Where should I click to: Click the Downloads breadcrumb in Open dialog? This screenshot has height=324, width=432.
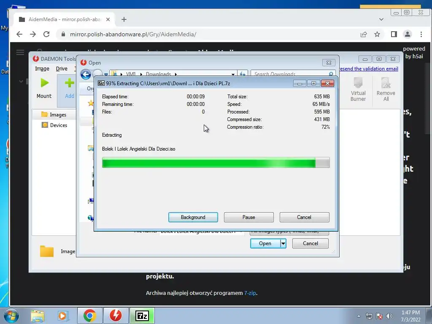pyautogui.click(x=158, y=74)
